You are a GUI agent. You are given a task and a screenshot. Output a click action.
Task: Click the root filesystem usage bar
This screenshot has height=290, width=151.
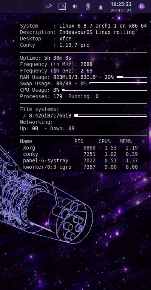[111, 116]
